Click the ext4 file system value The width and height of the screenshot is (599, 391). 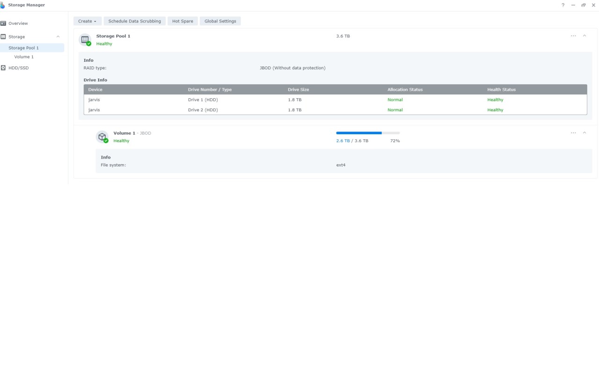[x=341, y=165]
